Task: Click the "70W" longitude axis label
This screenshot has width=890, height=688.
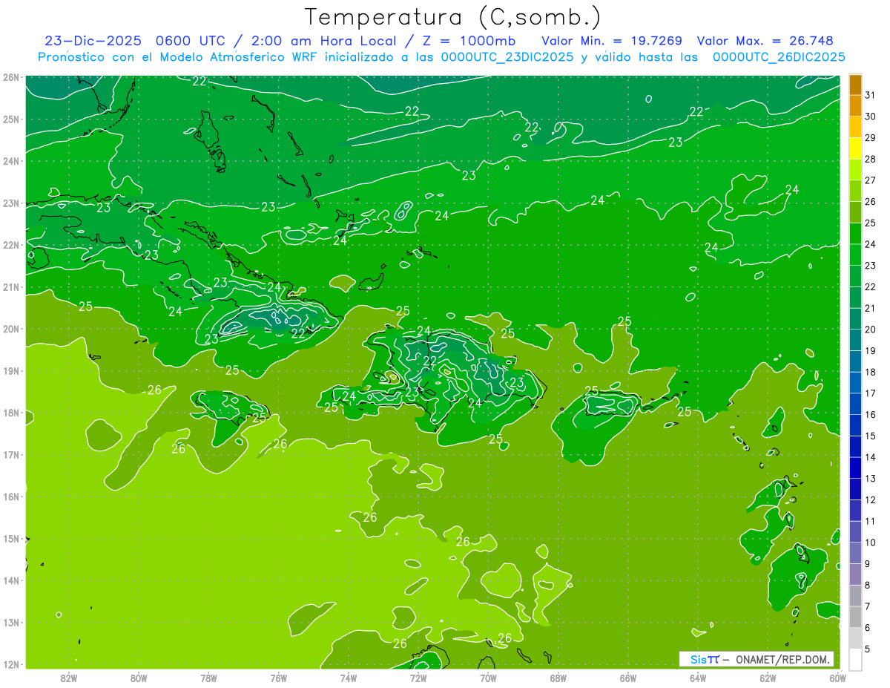Action: 488,678
